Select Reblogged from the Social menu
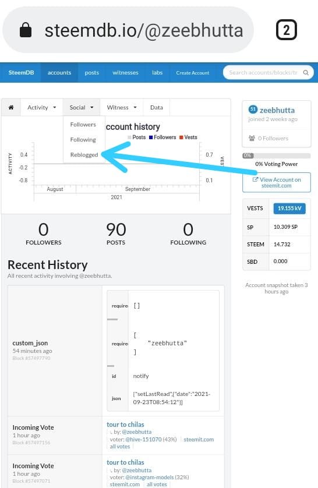318x488 pixels. pos(84,155)
